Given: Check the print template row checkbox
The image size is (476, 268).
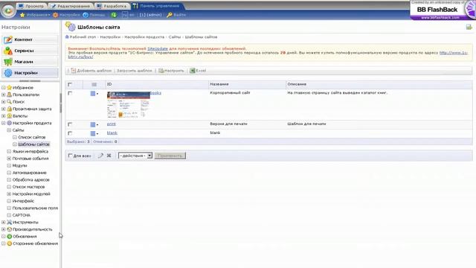Looking at the screenshot, I should click(x=70, y=124).
